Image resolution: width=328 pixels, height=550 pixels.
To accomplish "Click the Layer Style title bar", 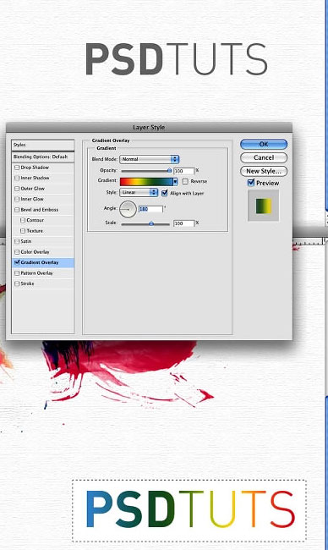I will (149, 127).
